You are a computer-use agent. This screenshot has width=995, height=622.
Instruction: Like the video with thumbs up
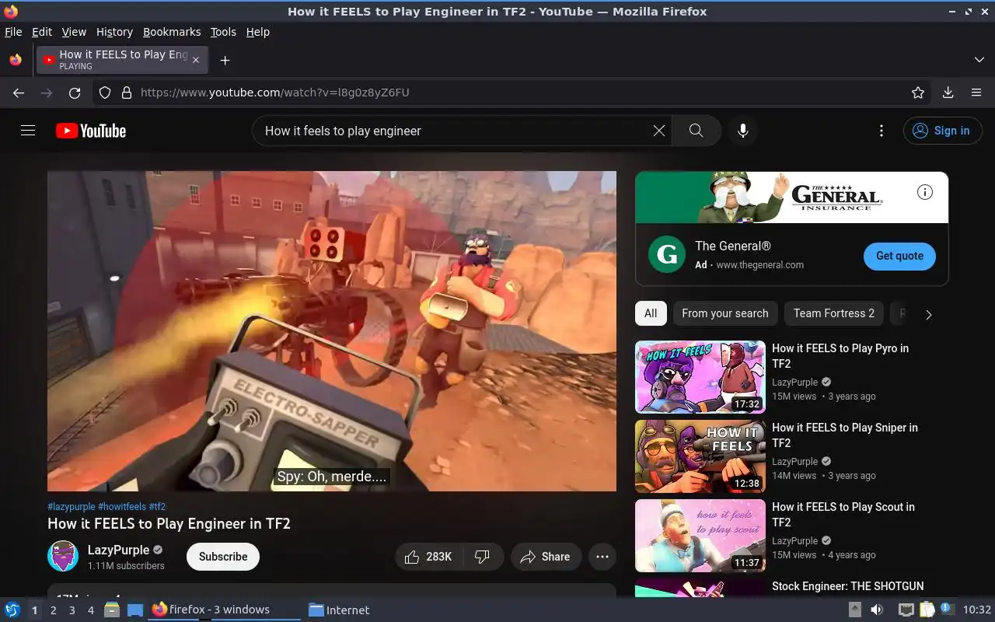pos(429,557)
